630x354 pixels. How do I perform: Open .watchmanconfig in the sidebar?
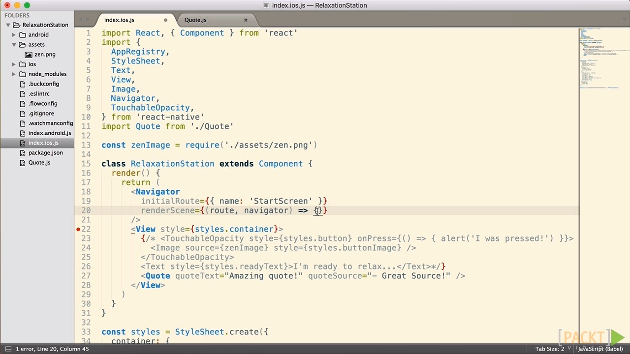tap(51, 123)
